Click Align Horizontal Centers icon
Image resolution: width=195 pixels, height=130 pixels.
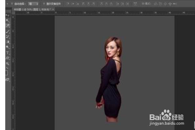88,4
